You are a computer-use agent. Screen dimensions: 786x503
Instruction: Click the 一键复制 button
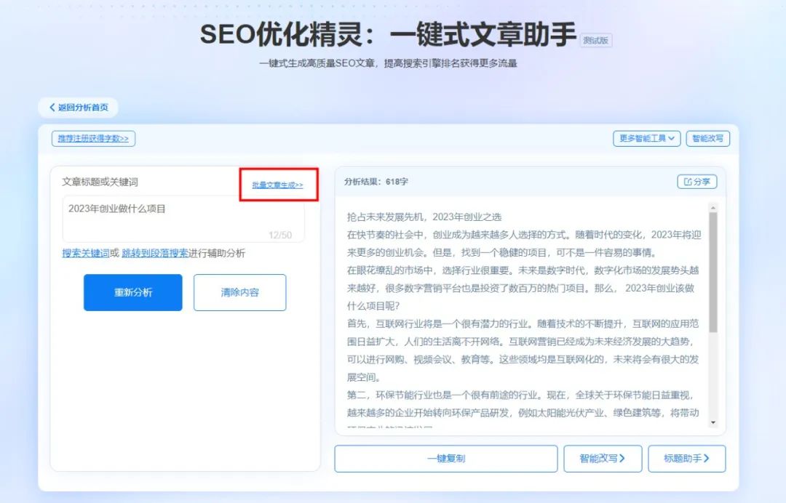(445, 458)
